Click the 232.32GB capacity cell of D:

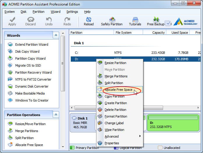point(158,59)
